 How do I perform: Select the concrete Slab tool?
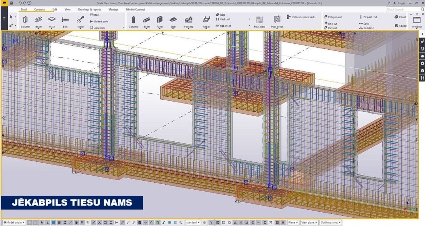click(173, 21)
